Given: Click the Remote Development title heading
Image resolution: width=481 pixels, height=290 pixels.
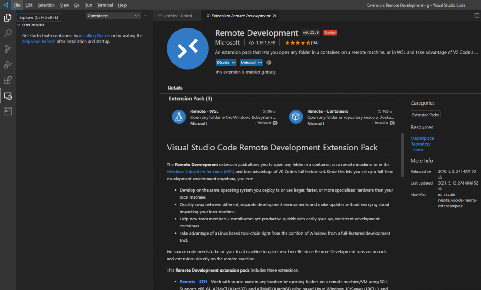Looking at the screenshot, I should [256, 33].
